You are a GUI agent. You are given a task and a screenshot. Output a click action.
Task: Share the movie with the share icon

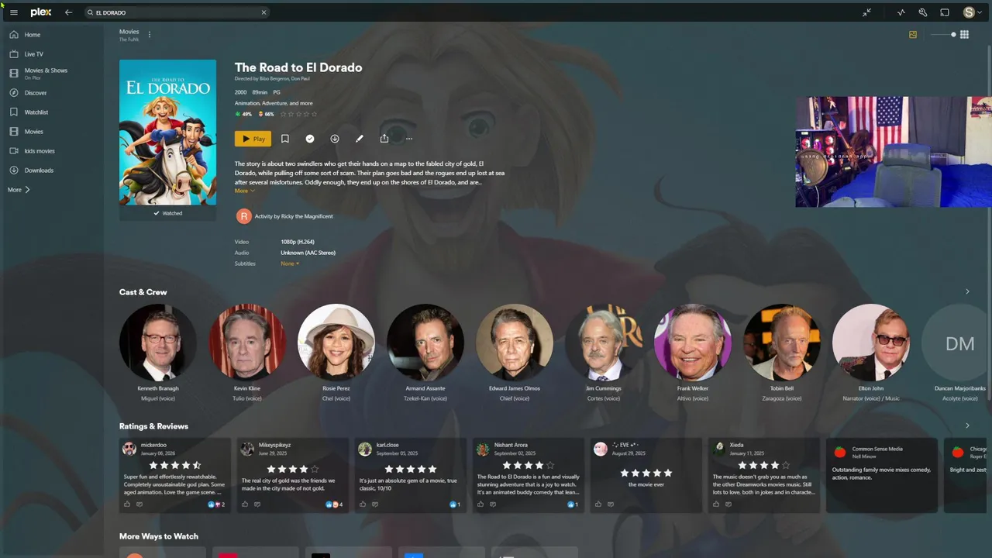[x=384, y=139]
